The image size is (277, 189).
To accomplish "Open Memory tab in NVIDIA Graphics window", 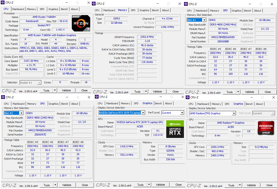I will [x=125, y=103].
